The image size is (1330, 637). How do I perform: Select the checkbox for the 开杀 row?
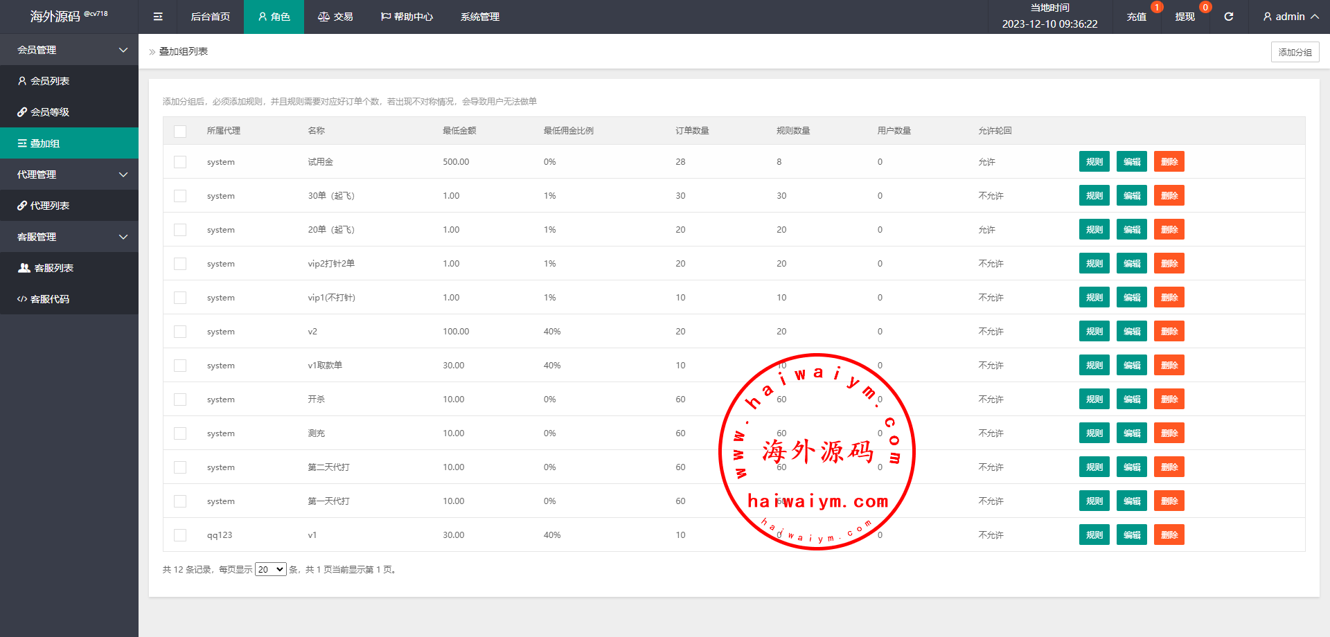(180, 400)
